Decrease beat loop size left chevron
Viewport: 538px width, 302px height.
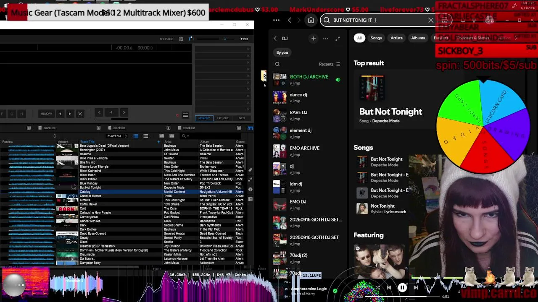pyautogui.click(x=99, y=112)
